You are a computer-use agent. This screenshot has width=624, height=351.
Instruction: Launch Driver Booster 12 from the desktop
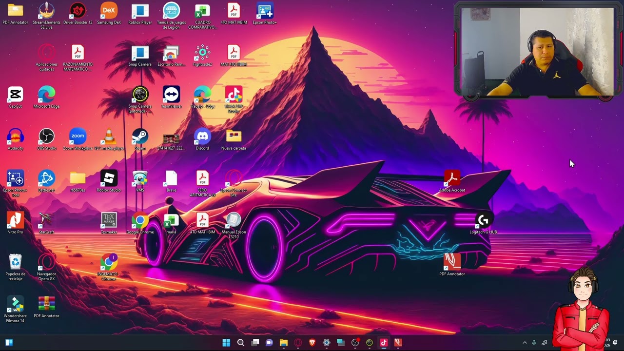click(x=78, y=14)
